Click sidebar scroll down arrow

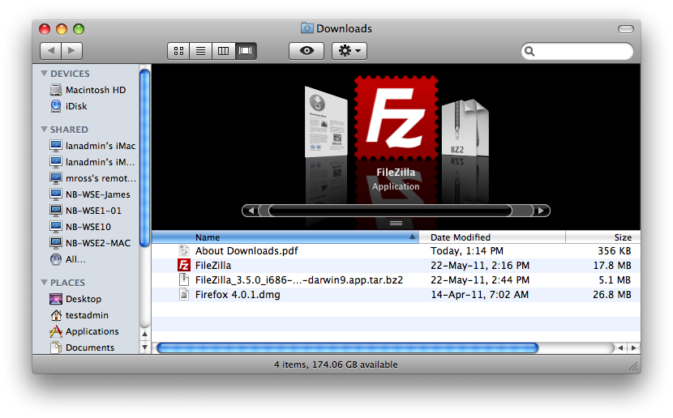(144, 348)
